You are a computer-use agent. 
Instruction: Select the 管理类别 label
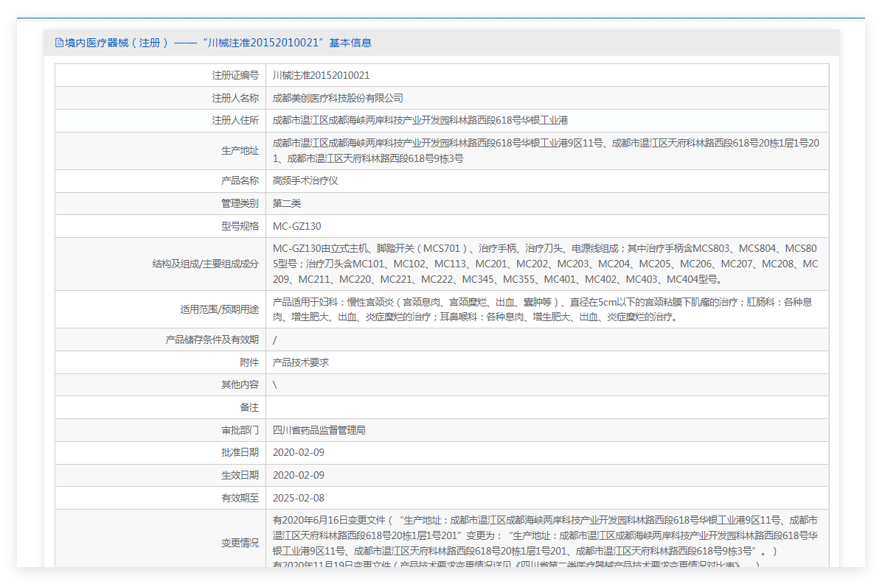point(240,203)
